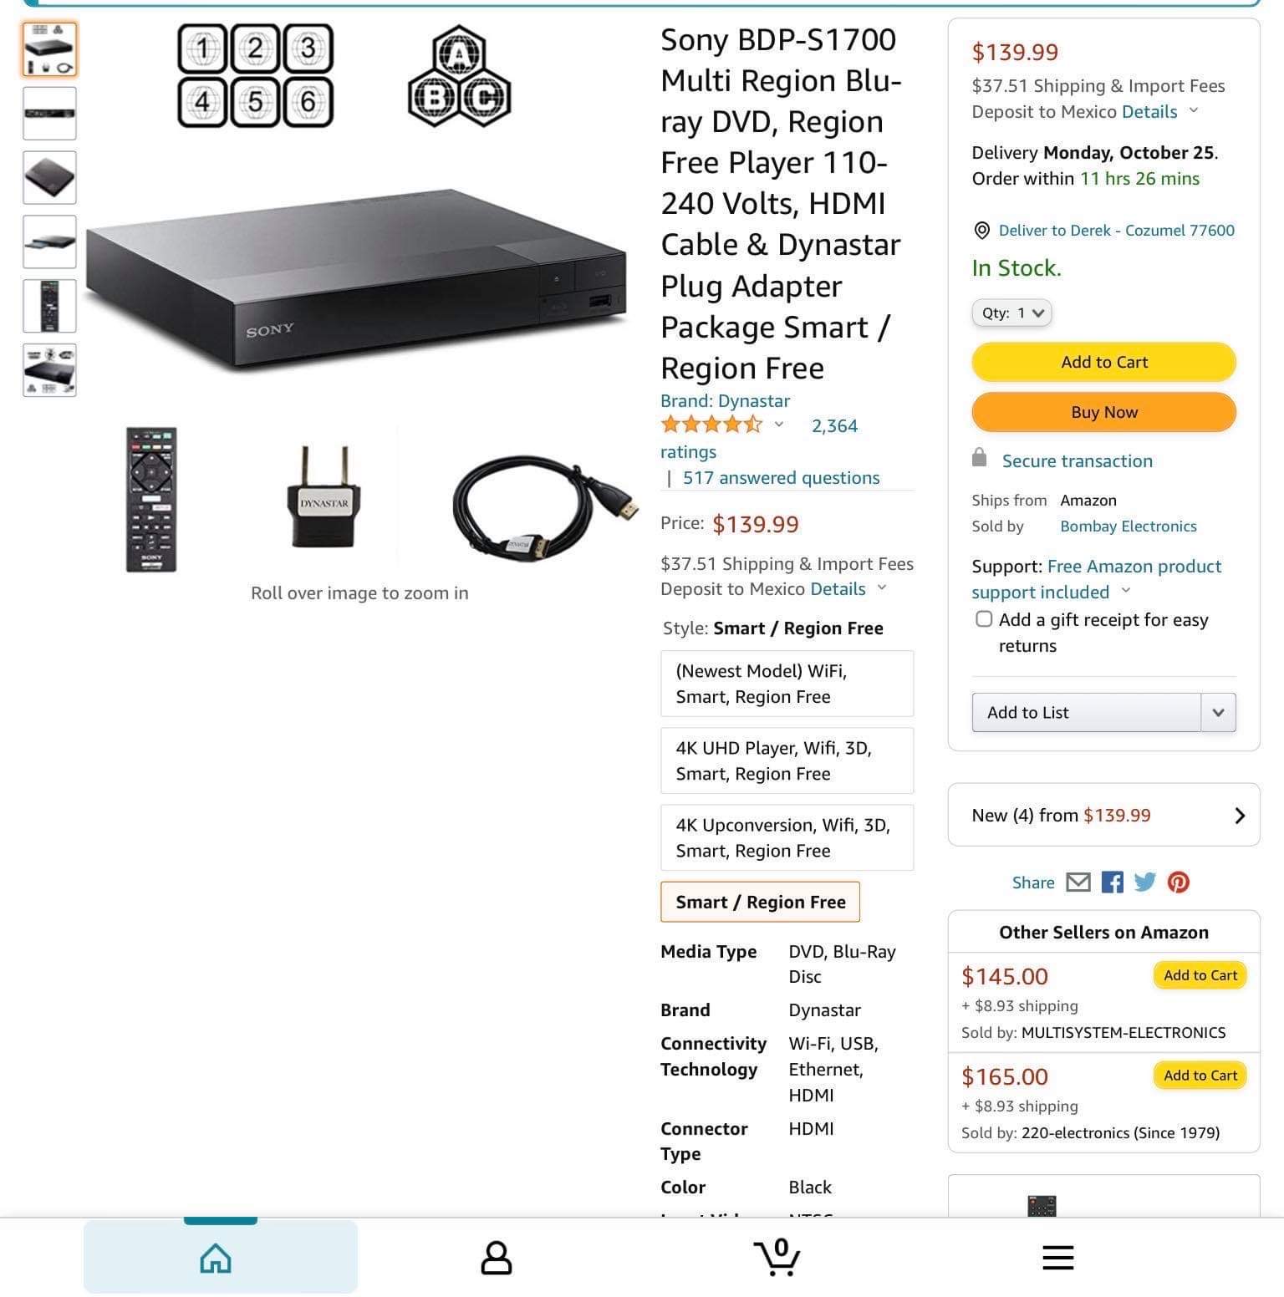Open the Qty quantity dropdown
The height and width of the screenshot is (1297, 1284).
click(1011, 313)
